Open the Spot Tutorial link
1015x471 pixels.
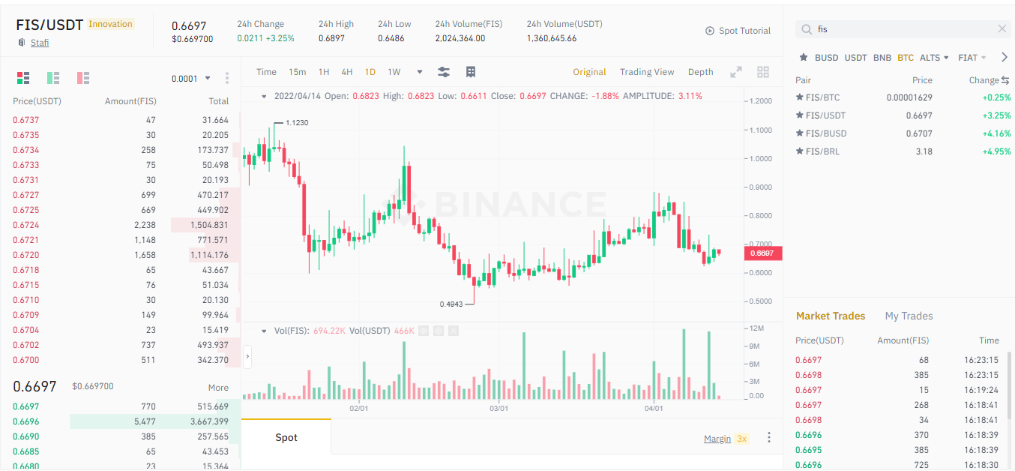[744, 31]
